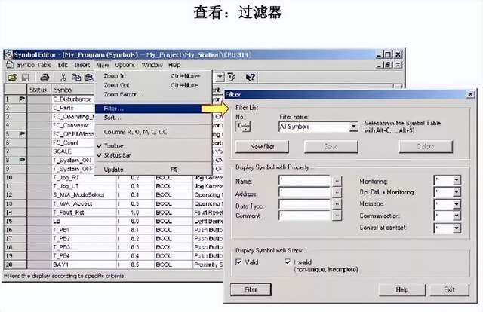Image resolution: width=483 pixels, height=312 pixels.
Task: Click the Filter button at dialog bottom
Action: [x=251, y=289]
